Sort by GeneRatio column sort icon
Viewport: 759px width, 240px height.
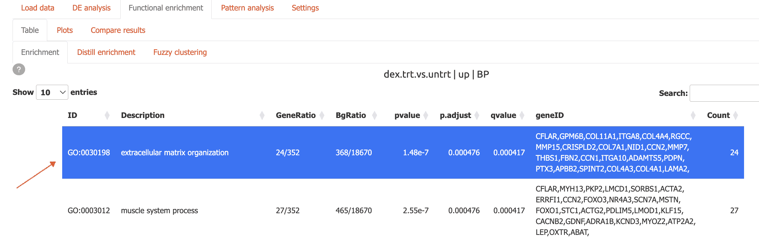point(322,116)
